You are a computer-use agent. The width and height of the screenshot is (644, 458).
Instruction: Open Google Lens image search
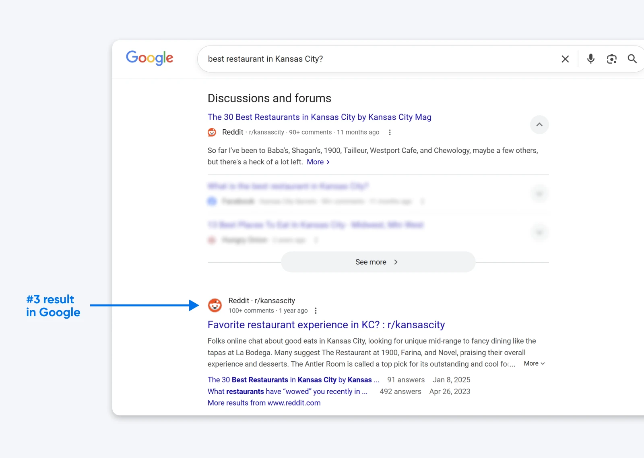(x=612, y=59)
